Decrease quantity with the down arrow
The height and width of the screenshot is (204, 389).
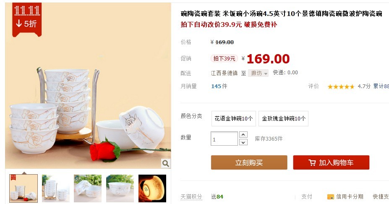click(243, 142)
